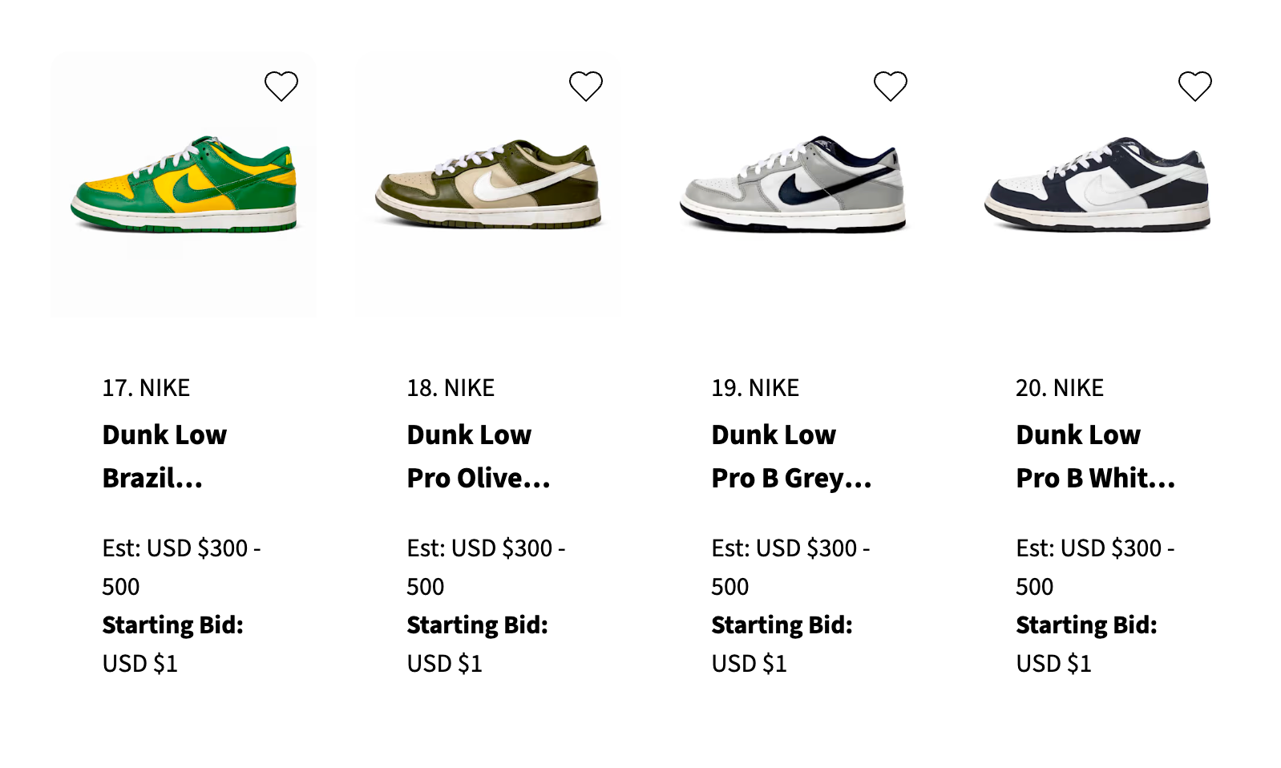Click lot label 18. NIKE
This screenshot has width=1281, height=768.
[451, 388]
